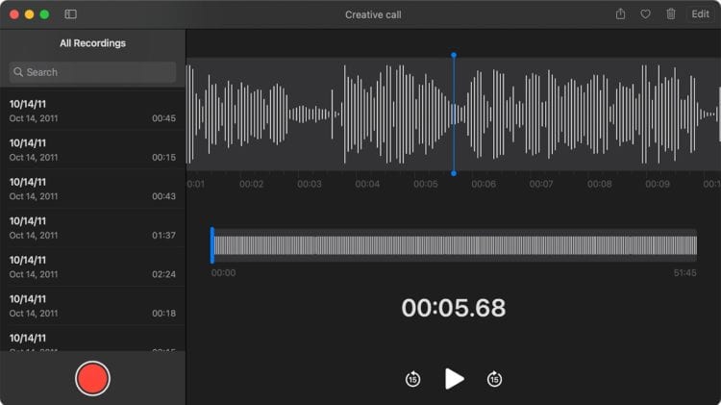Select the 00:45 recording
This screenshot has width=721, height=405.
click(92, 111)
